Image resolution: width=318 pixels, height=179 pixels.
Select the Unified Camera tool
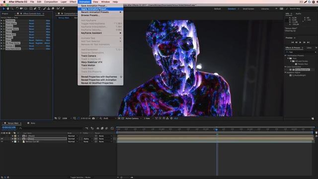[x=21, y=8]
